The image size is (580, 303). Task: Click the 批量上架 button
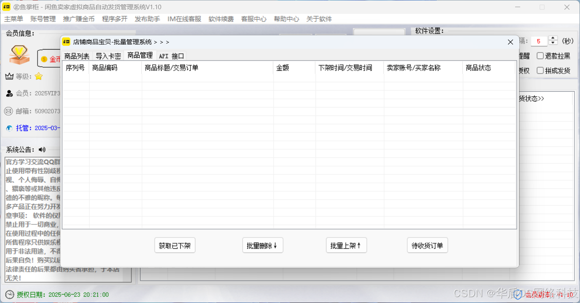point(346,245)
